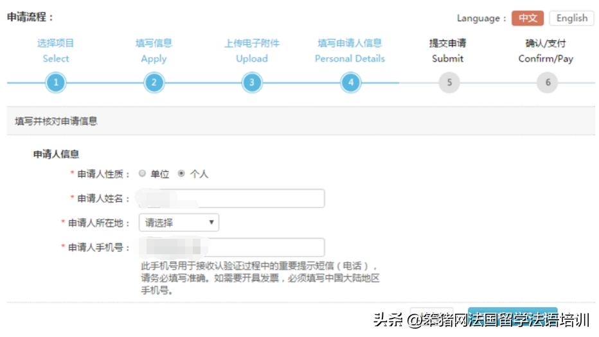
Task: Click the step 1 numbered circle
Action: [56, 83]
